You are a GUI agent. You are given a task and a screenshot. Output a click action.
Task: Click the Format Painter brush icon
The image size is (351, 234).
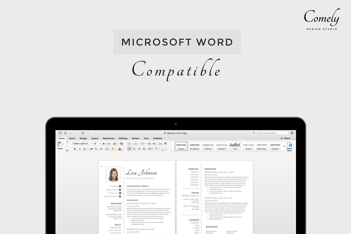pyautogui.click(x=67, y=150)
